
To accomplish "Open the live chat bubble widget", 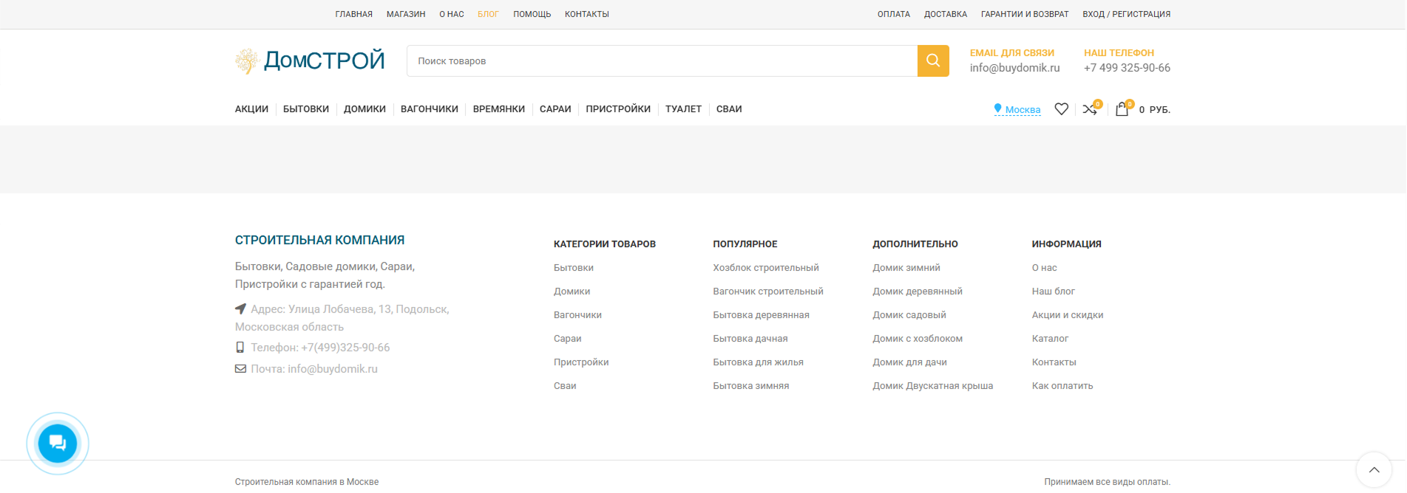I will click(x=58, y=444).
